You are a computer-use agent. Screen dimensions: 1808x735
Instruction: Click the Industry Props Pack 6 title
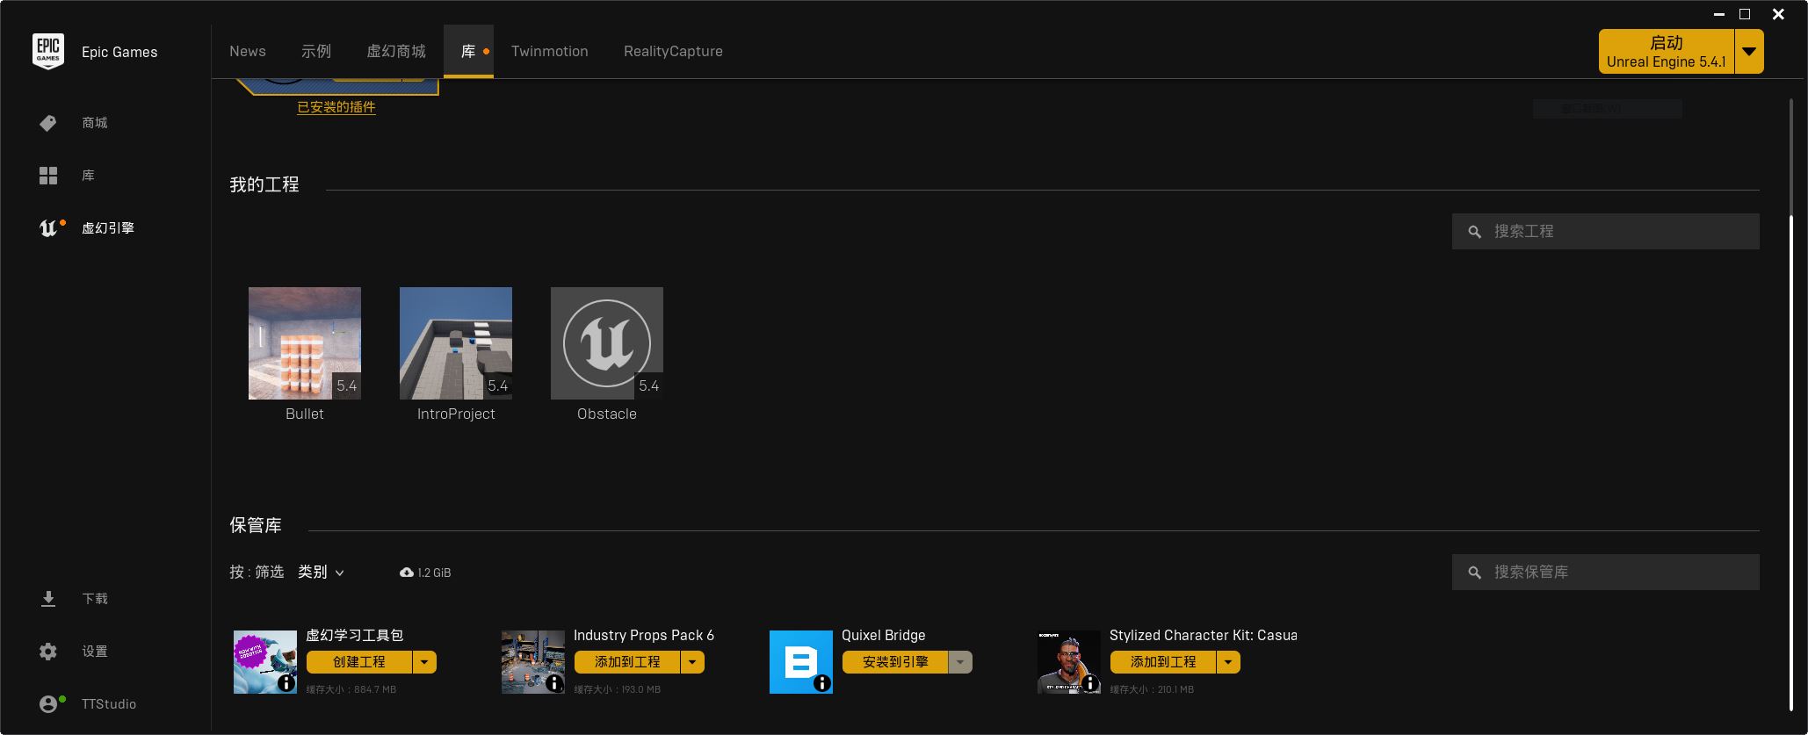pyautogui.click(x=644, y=635)
